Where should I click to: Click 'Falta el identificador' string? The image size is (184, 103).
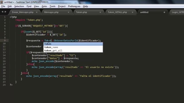coord(95,76)
